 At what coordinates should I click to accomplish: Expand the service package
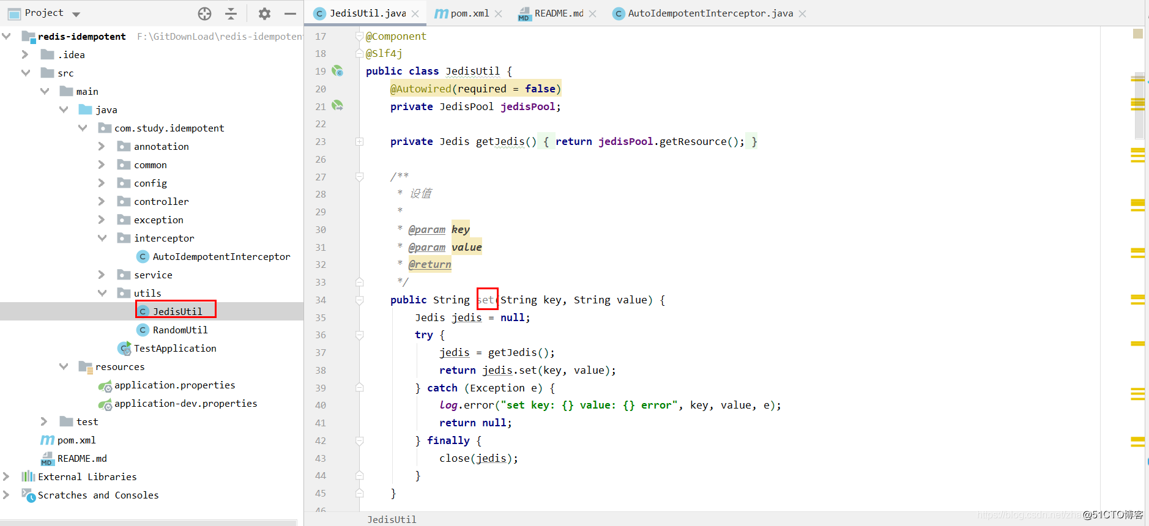click(x=102, y=275)
